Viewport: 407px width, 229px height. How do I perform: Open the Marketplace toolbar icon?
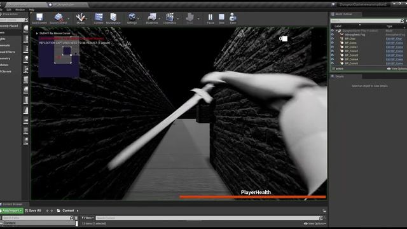point(113,18)
